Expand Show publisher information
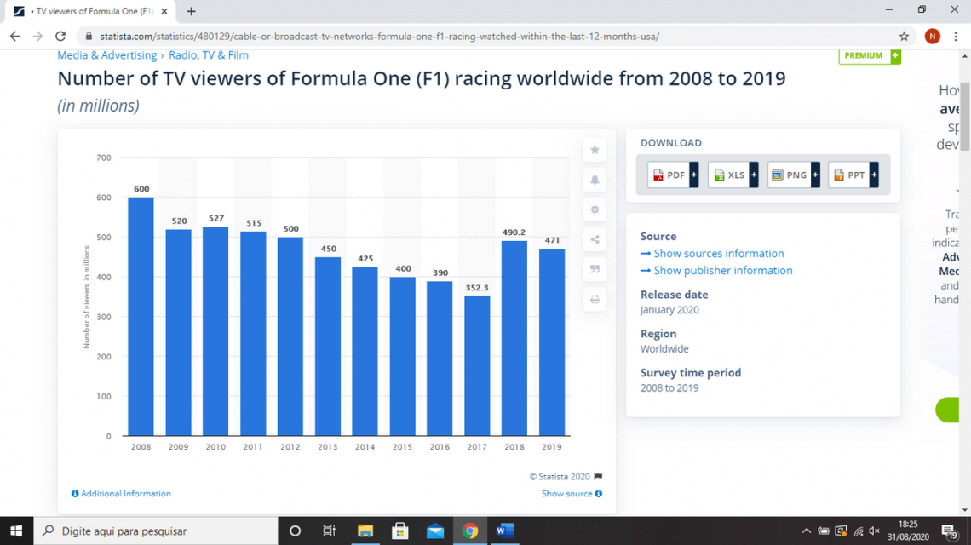This screenshot has height=545, width=971. (x=722, y=271)
